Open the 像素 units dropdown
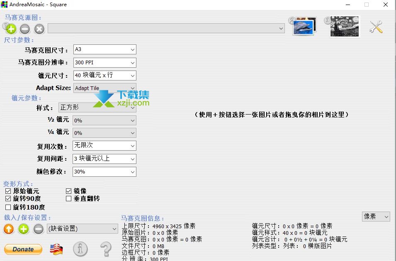Screen dimensions: 396x261 376,217
